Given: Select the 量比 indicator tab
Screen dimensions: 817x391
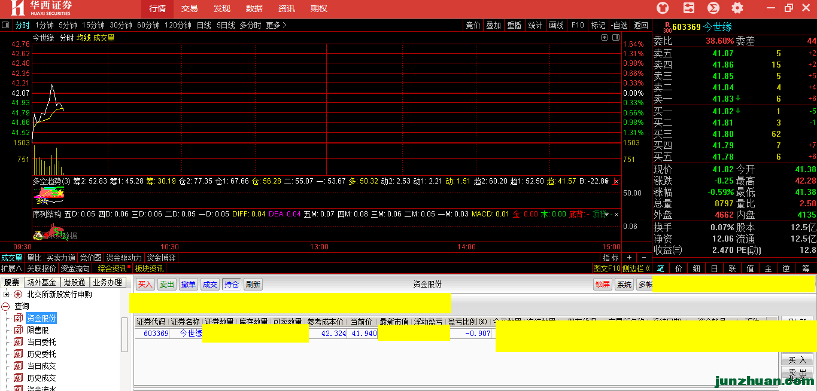Looking at the screenshot, I should click(34, 258).
